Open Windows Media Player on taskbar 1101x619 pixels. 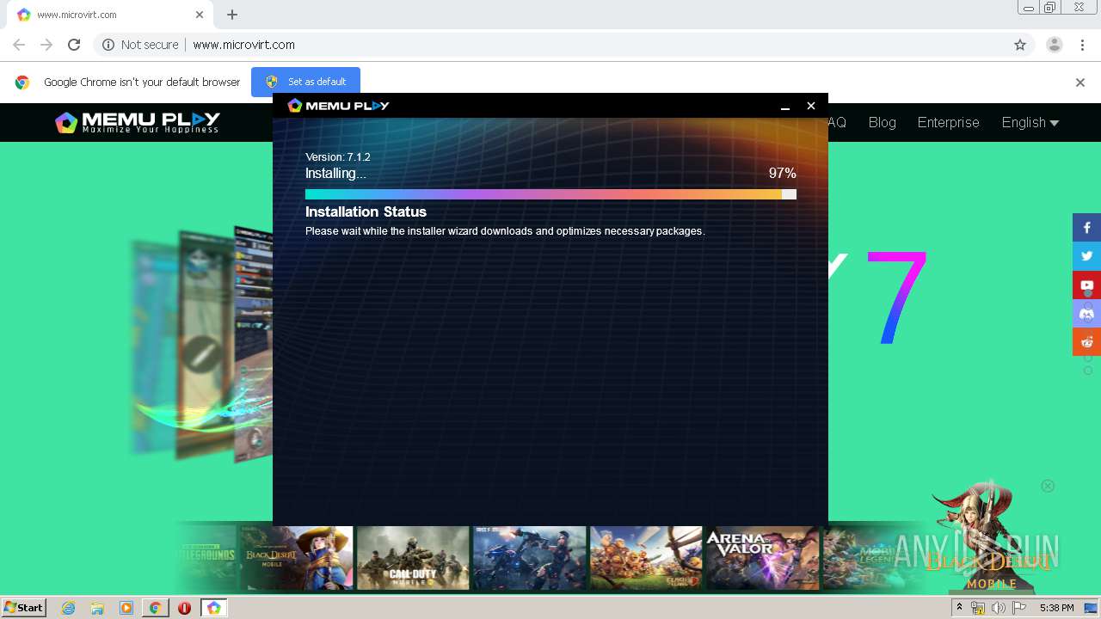pyautogui.click(x=126, y=608)
